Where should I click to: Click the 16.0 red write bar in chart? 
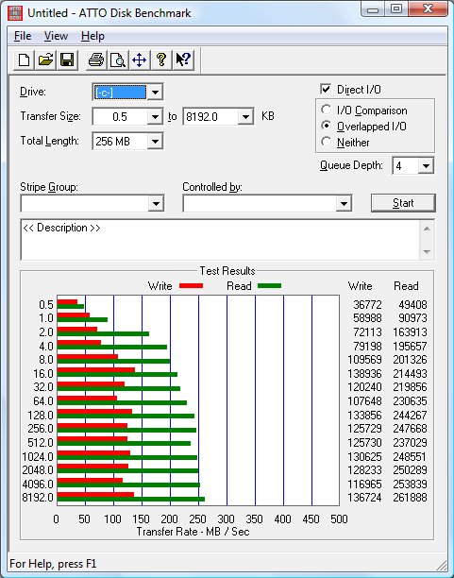point(96,369)
